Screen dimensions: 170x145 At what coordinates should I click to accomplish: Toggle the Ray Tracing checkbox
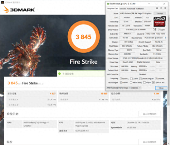(x=131, y=82)
